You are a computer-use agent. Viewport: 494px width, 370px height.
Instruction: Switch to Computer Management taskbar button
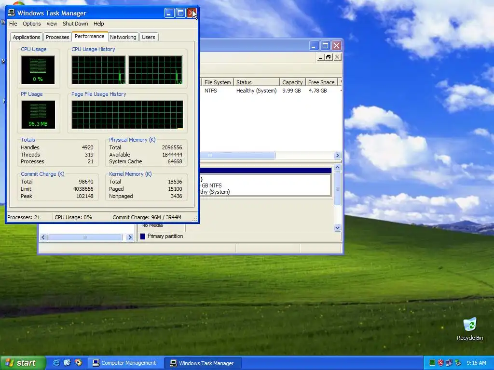125,363
